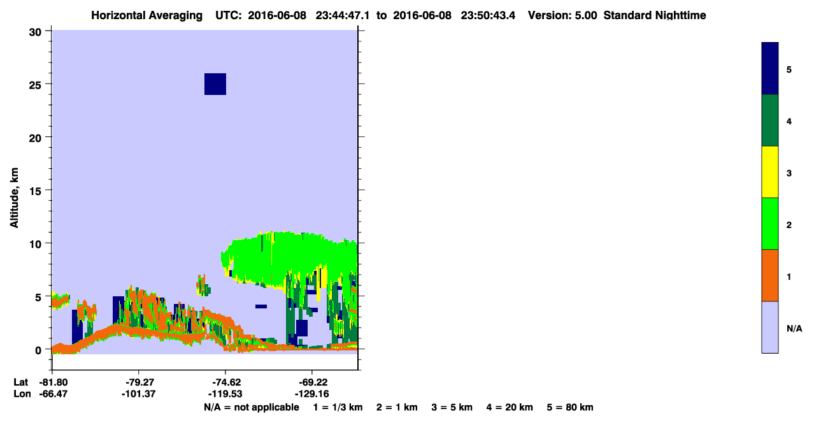Click the longitude value '-101.37'
The height and width of the screenshot is (425, 828).
(x=138, y=394)
